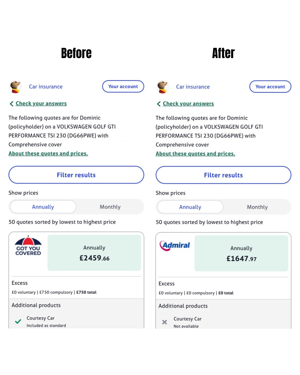Open Filter results in After panel

point(223,175)
